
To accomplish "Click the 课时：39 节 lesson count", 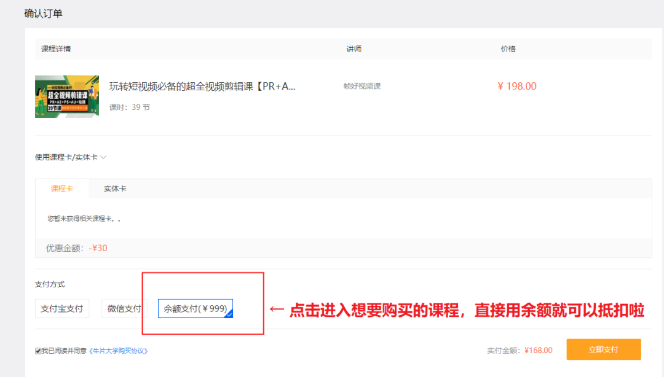I will pyautogui.click(x=129, y=107).
